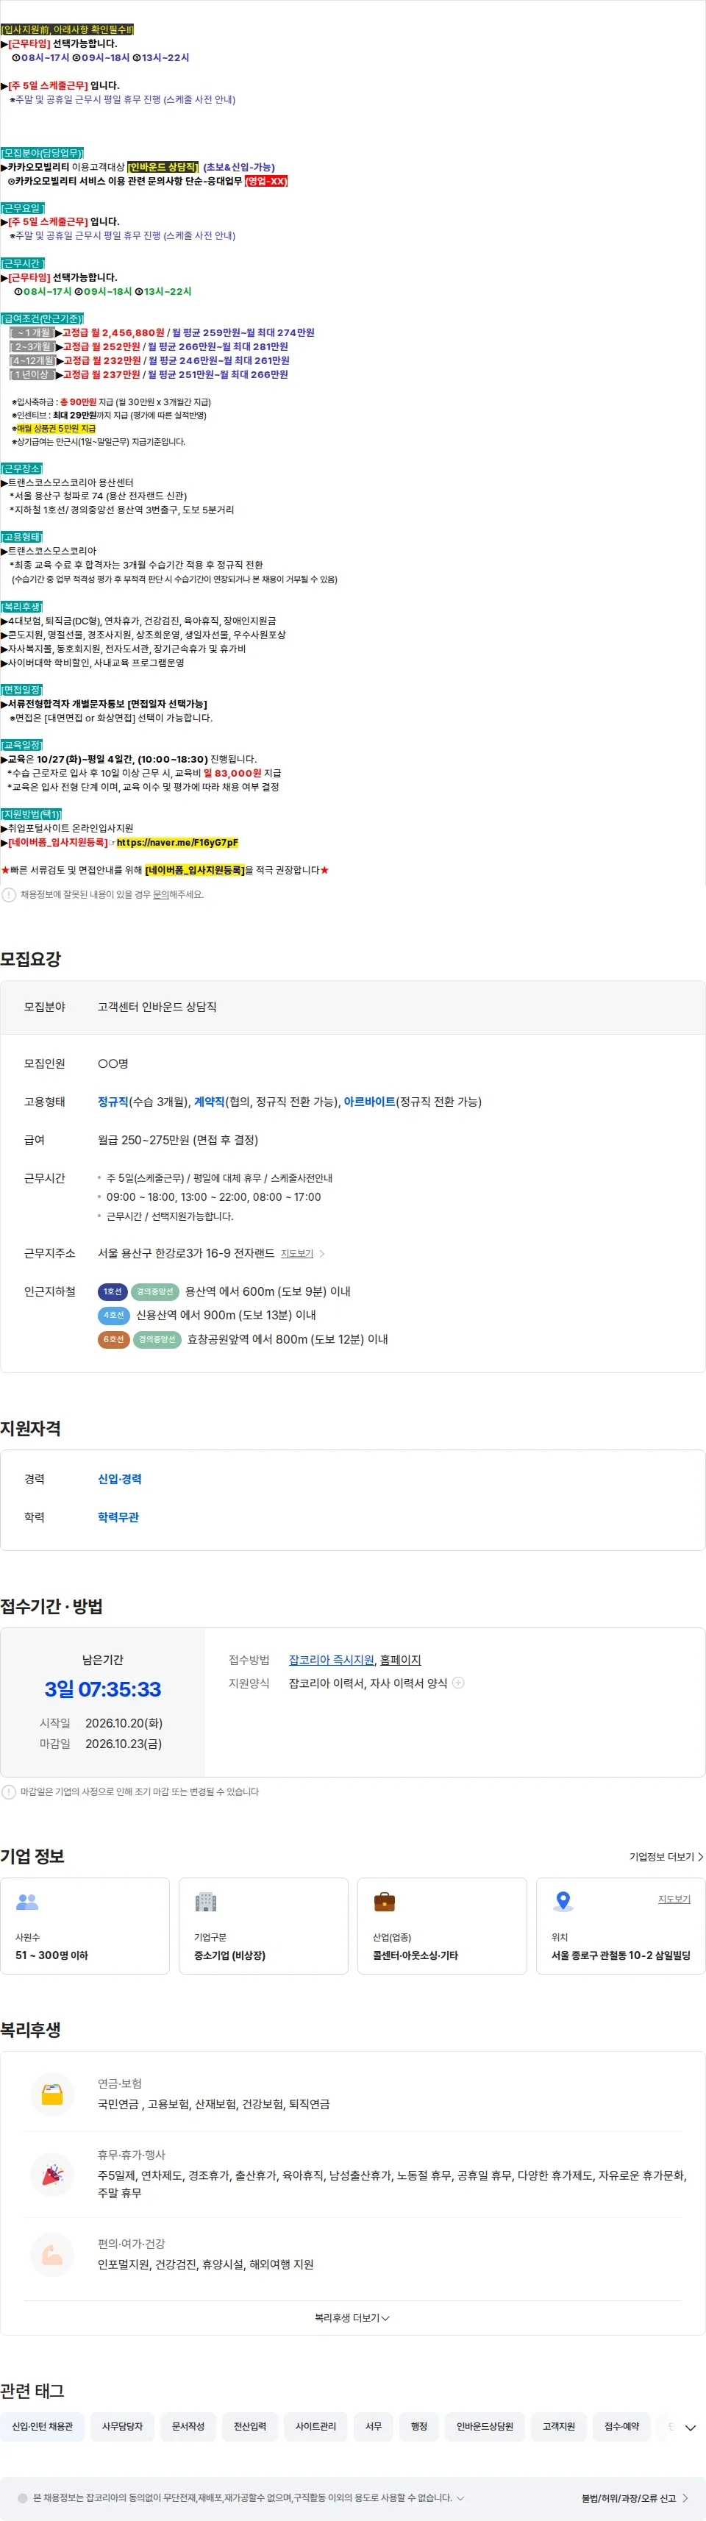Click the [인바운드 상담직] highlighted label

pos(163,168)
